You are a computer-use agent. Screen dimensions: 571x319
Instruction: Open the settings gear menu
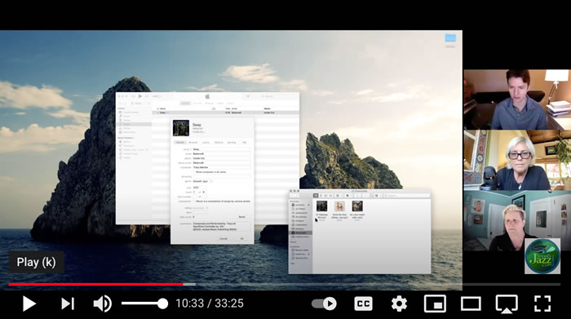399,303
